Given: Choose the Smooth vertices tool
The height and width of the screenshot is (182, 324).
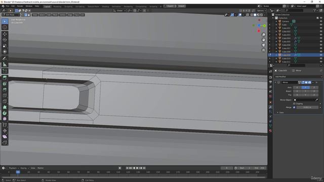Looking at the screenshot, I should click(x=5, y=119).
